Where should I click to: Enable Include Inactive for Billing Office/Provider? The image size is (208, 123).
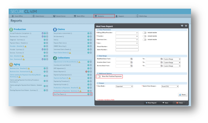145,33
